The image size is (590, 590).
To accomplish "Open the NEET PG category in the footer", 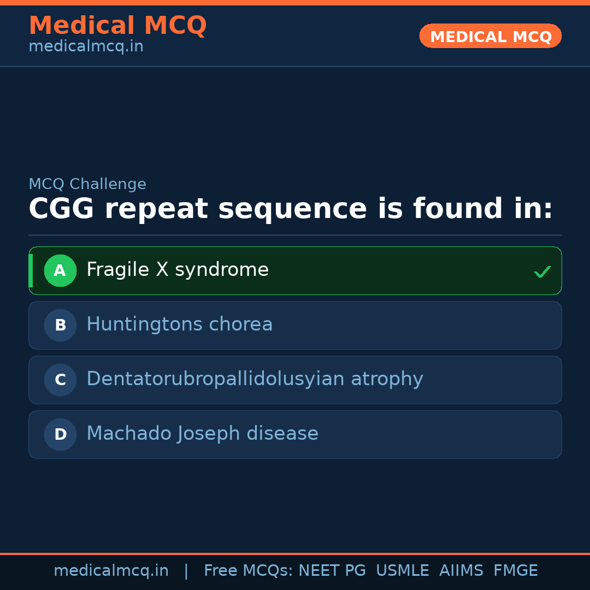I will click(x=332, y=570).
